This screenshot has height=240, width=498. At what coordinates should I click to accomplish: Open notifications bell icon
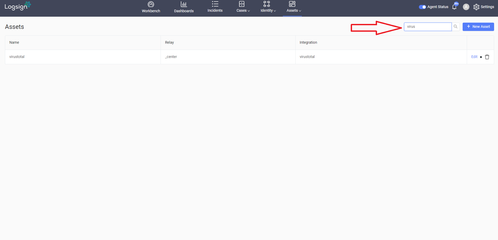pos(455,7)
